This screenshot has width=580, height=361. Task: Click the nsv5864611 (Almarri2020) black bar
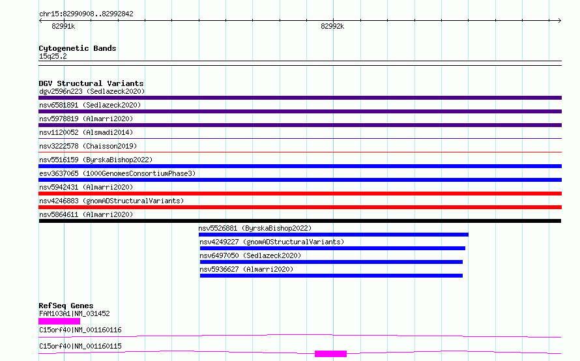(300, 221)
